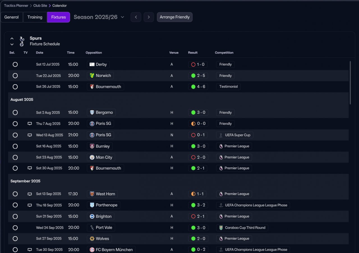This screenshot has width=359, height=253.
Task: Open the Testimonial competition tag
Action: coord(228,87)
